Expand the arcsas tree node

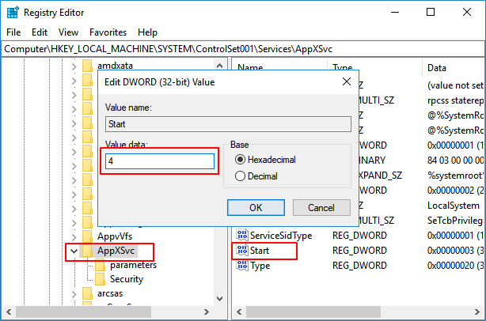pos(73,294)
